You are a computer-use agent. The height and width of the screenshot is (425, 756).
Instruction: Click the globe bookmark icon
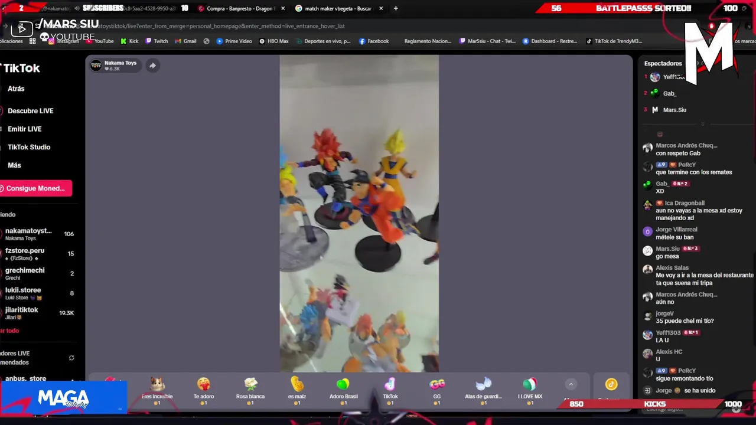tap(206, 41)
